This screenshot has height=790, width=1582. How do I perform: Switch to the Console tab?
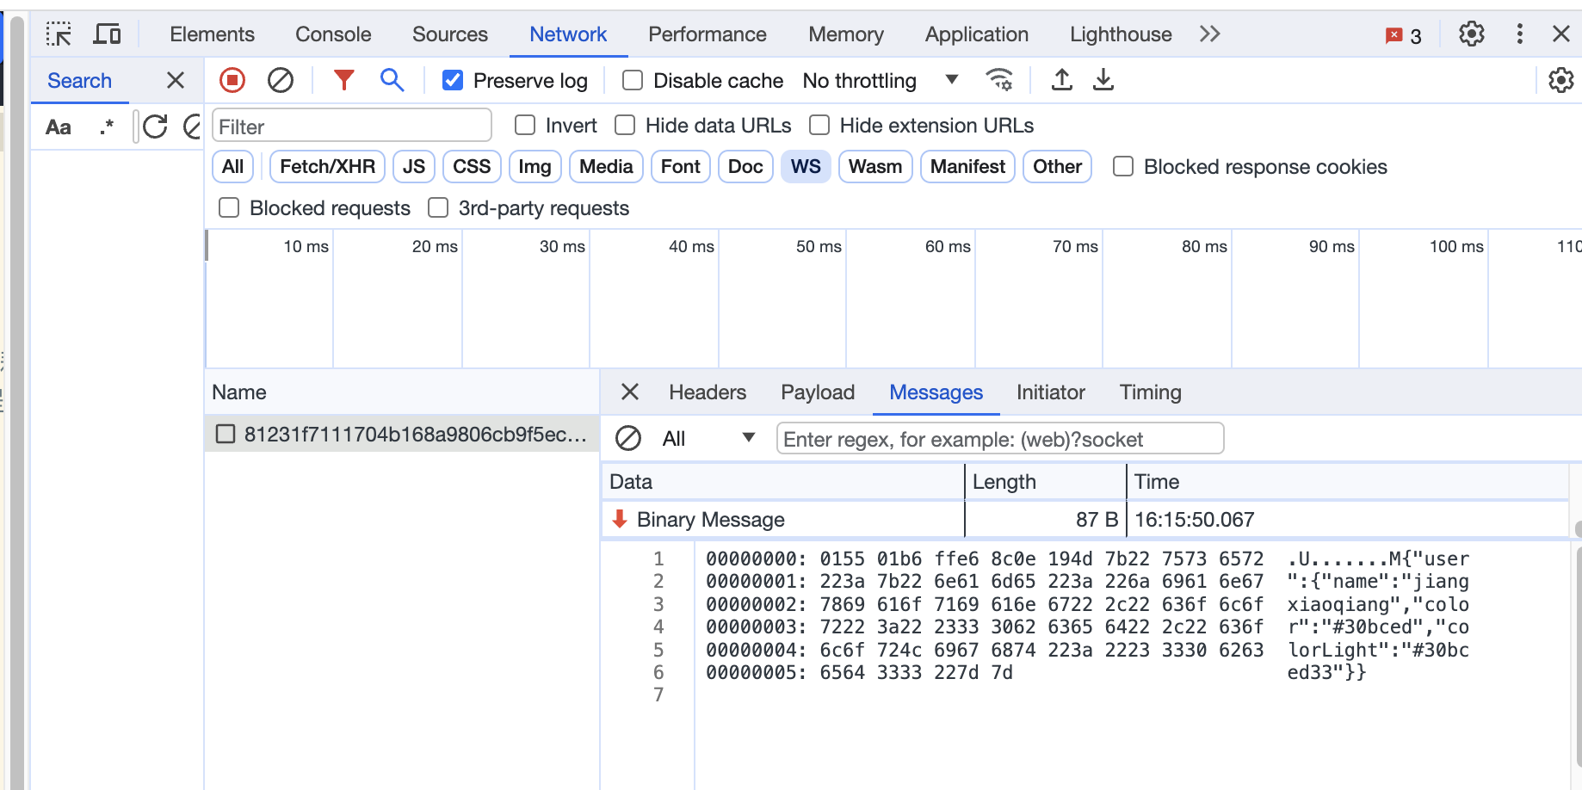click(x=333, y=34)
